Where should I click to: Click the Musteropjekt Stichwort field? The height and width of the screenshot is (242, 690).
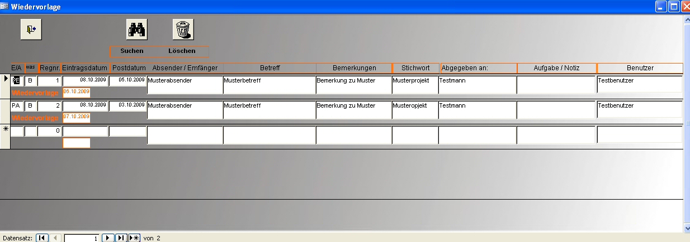point(415,110)
